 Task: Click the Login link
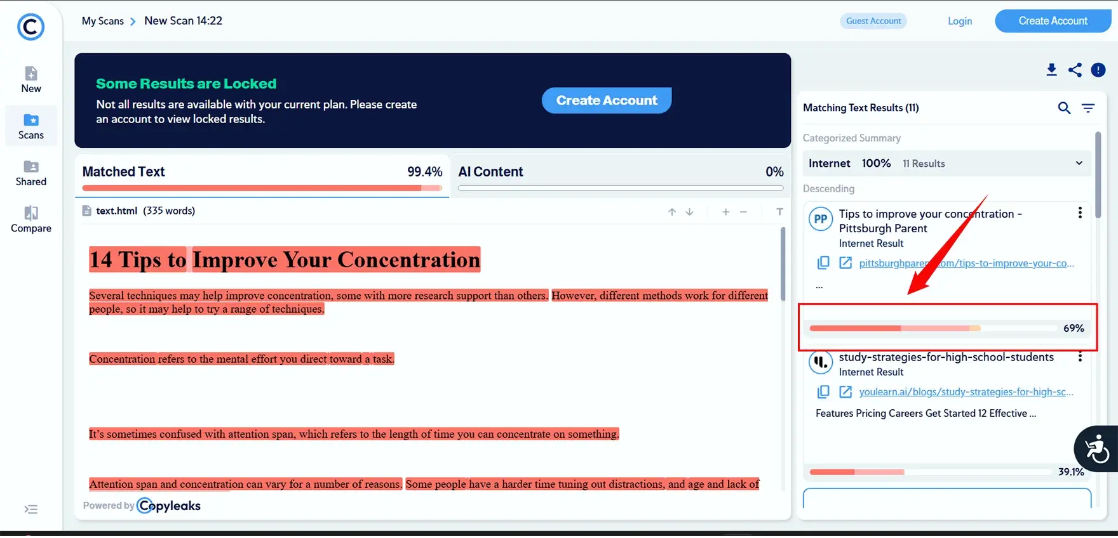[x=959, y=21]
